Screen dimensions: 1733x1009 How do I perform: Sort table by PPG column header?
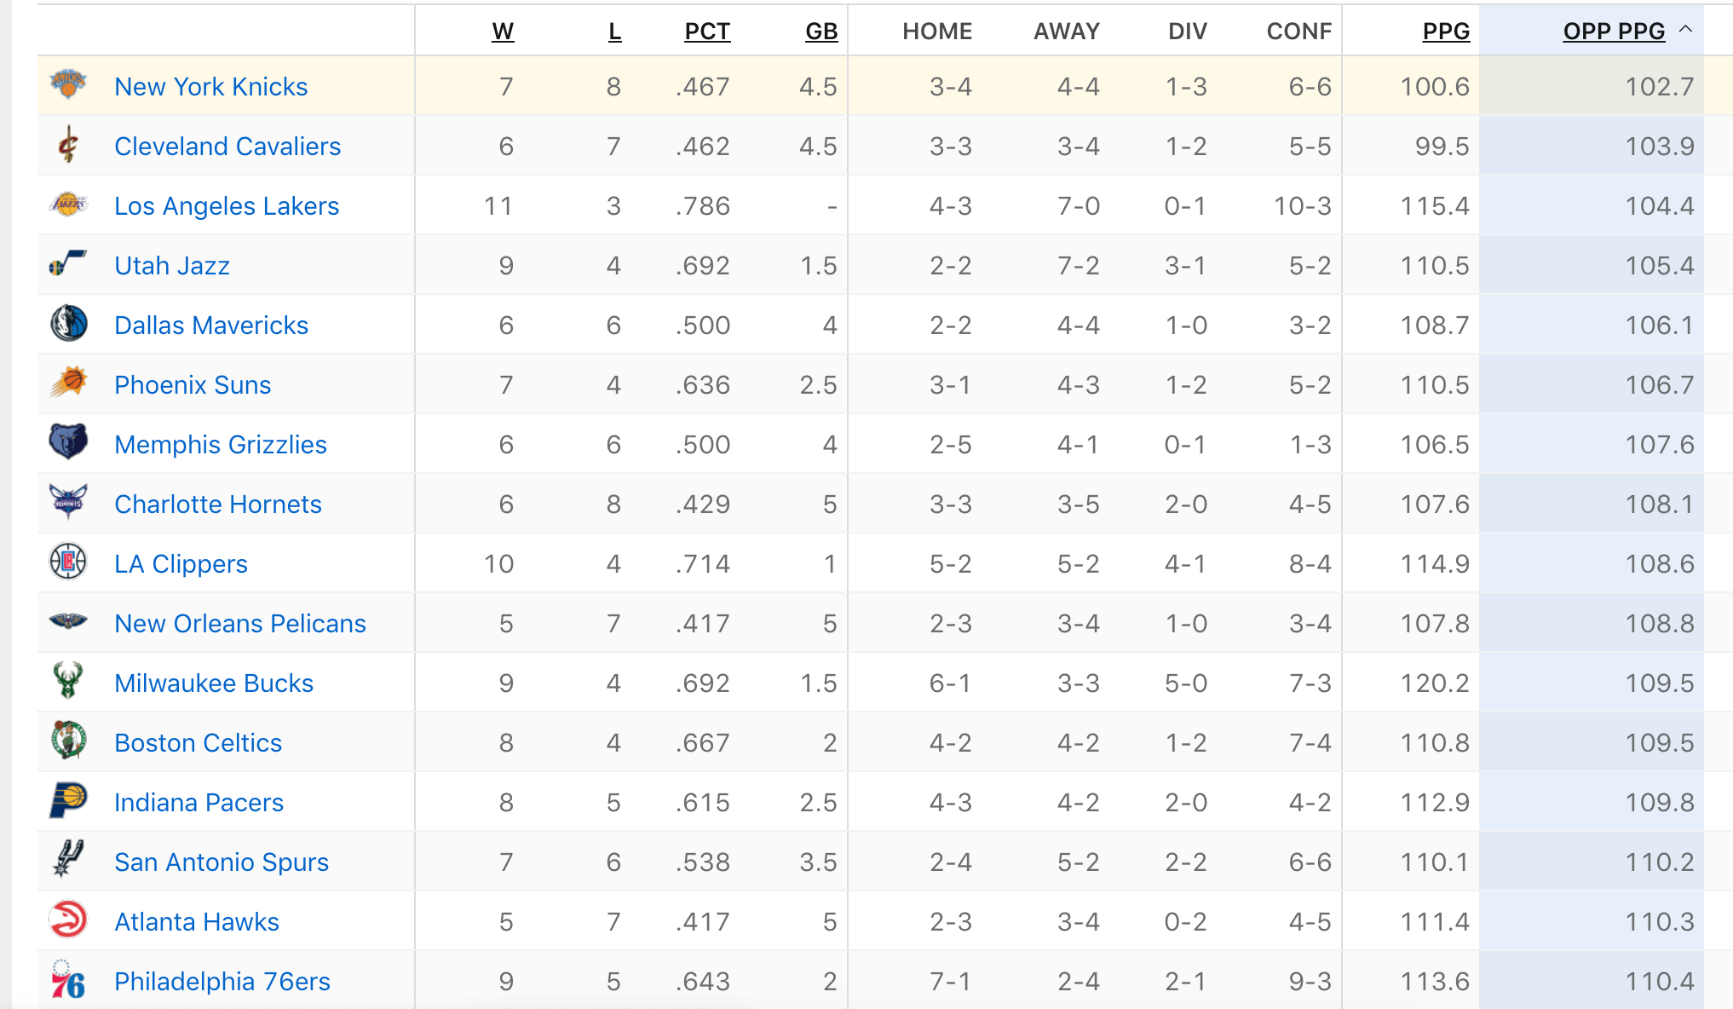1446,32
